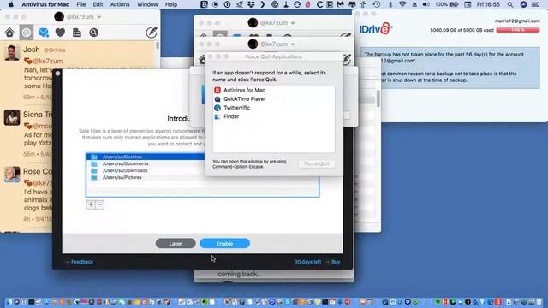Open the Antivirus for Mac application menu
548x308 pixels.
point(45,4)
